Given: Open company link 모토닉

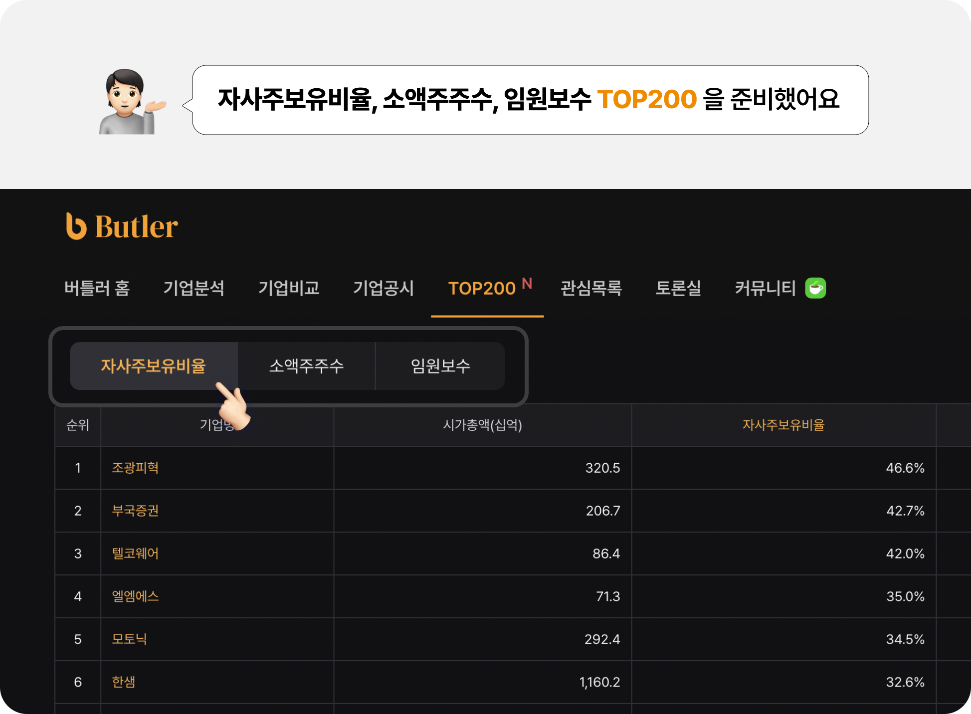Looking at the screenshot, I should pyautogui.click(x=129, y=639).
